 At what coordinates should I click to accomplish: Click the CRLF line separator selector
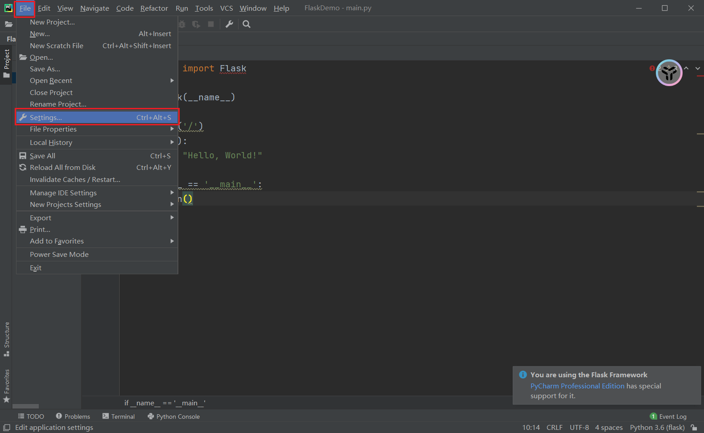pos(555,428)
